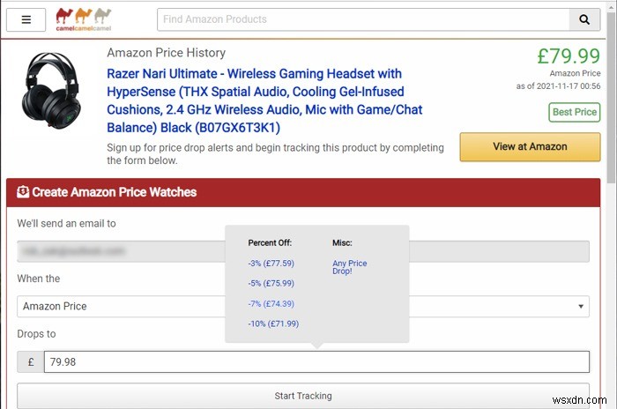Image resolution: width=617 pixels, height=409 pixels.
Task: Open the Amazon Price dropdown
Action: [303, 306]
